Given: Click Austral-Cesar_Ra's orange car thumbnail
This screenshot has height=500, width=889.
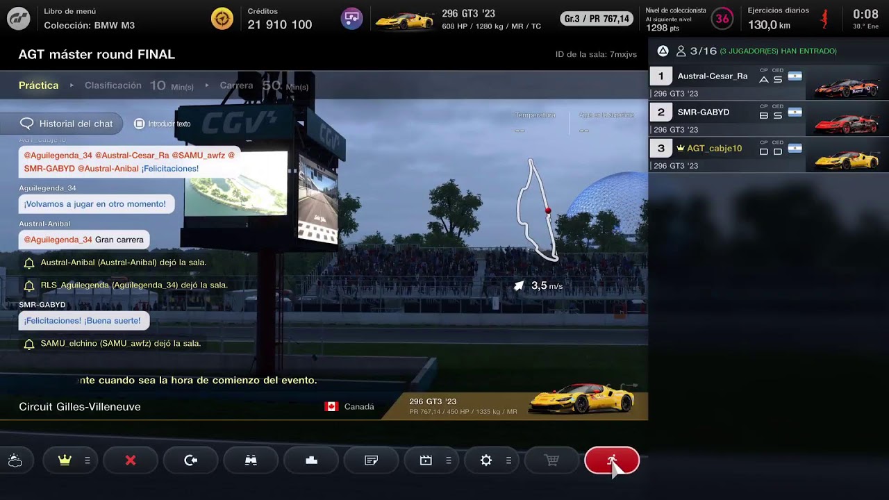Looking at the screenshot, I should (x=847, y=87).
